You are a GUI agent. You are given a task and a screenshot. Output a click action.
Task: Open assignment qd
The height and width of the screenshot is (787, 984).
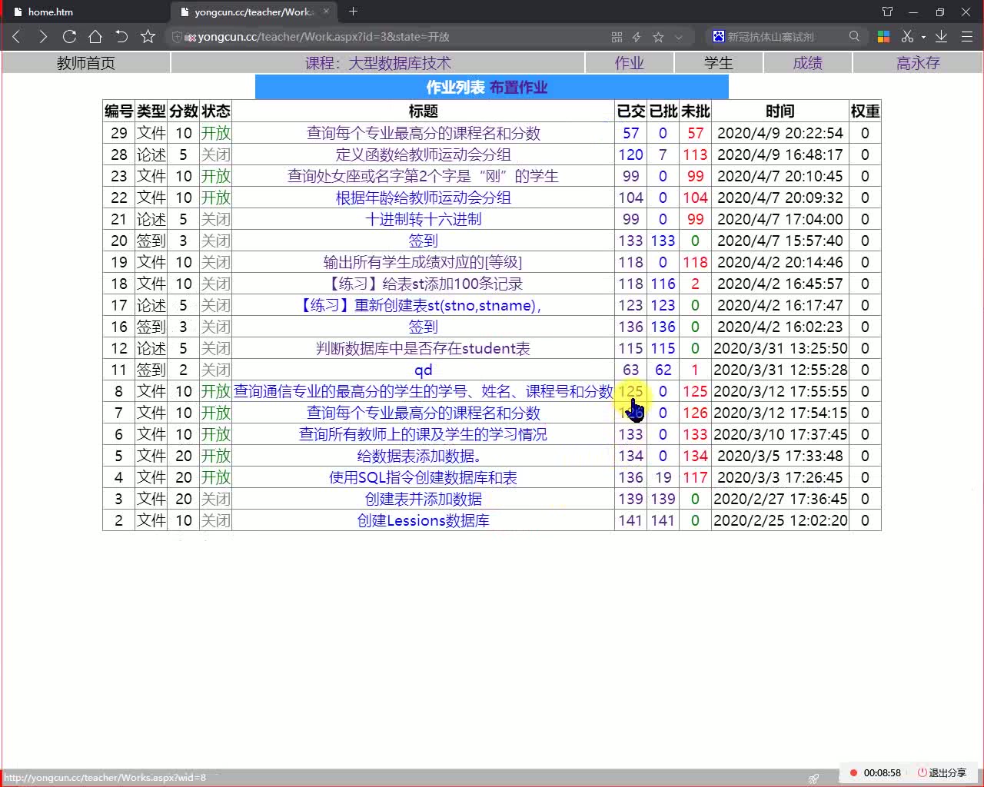(423, 370)
